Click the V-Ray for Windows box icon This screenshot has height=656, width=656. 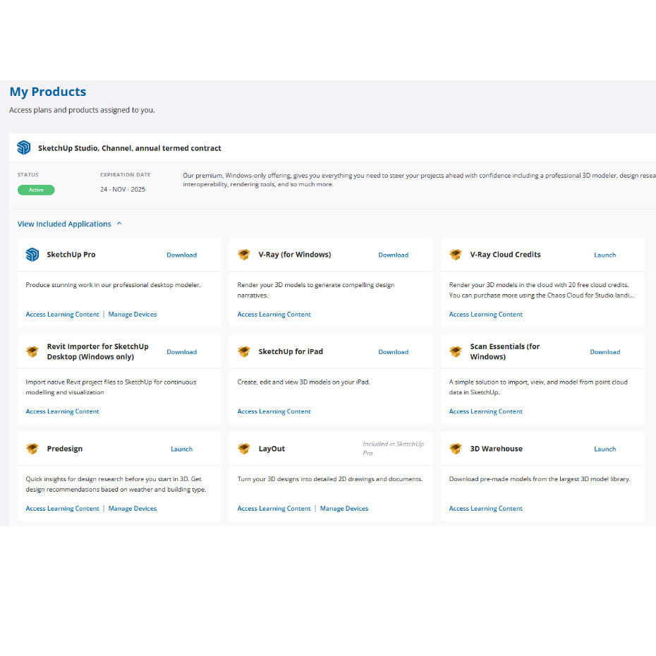tap(244, 255)
